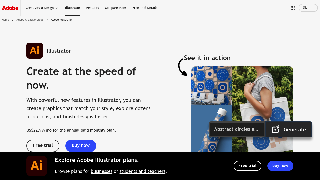Open the Abstract circles prompt field
The width and height of the screenshot is (320, 180).
point(237,129)
